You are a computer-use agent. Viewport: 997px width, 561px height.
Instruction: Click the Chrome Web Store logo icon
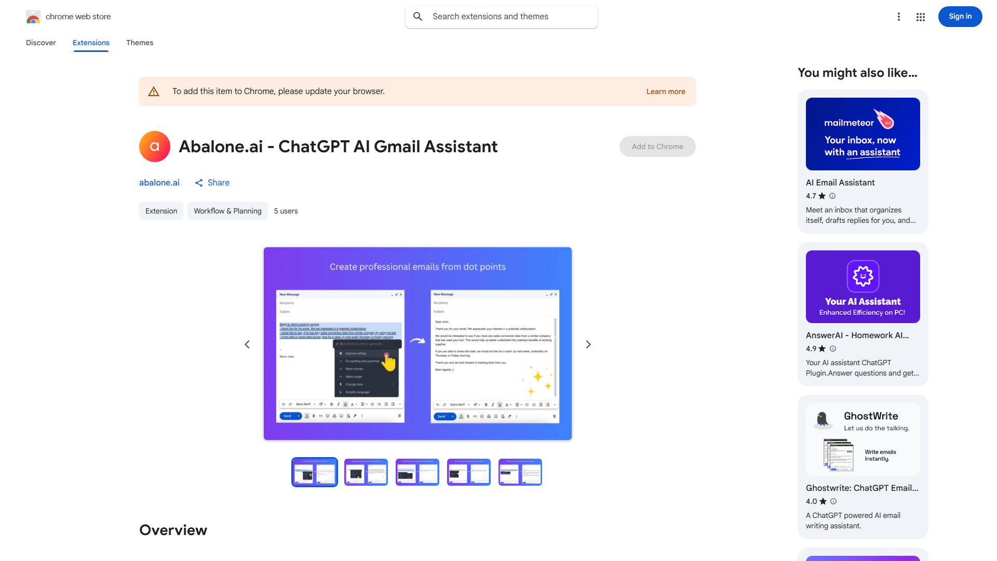pos(33,17)
